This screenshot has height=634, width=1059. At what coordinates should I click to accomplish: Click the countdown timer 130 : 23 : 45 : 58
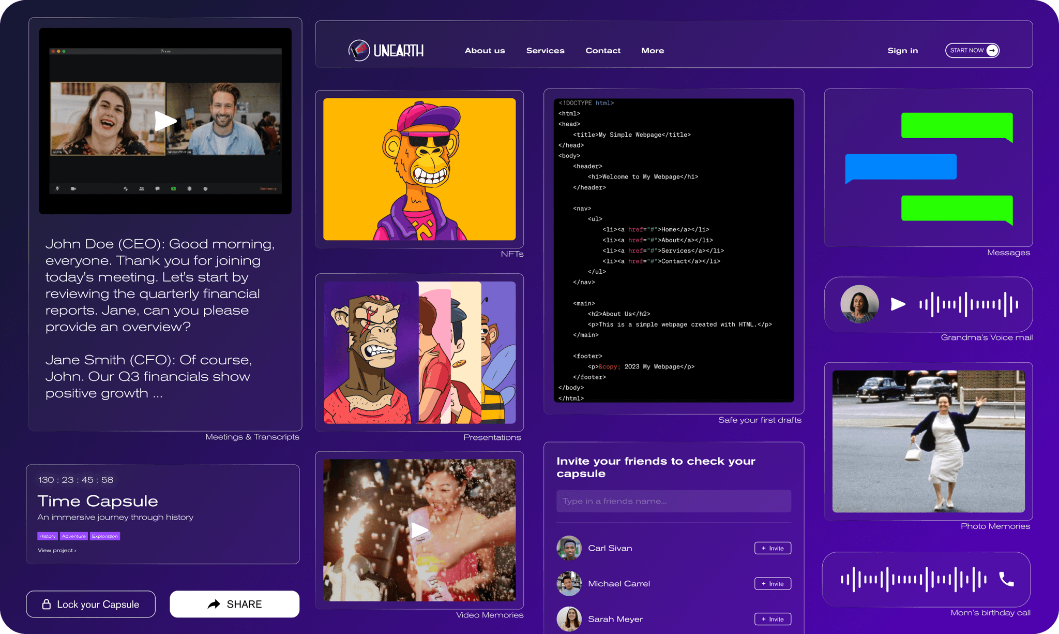[x=75, y=480]
